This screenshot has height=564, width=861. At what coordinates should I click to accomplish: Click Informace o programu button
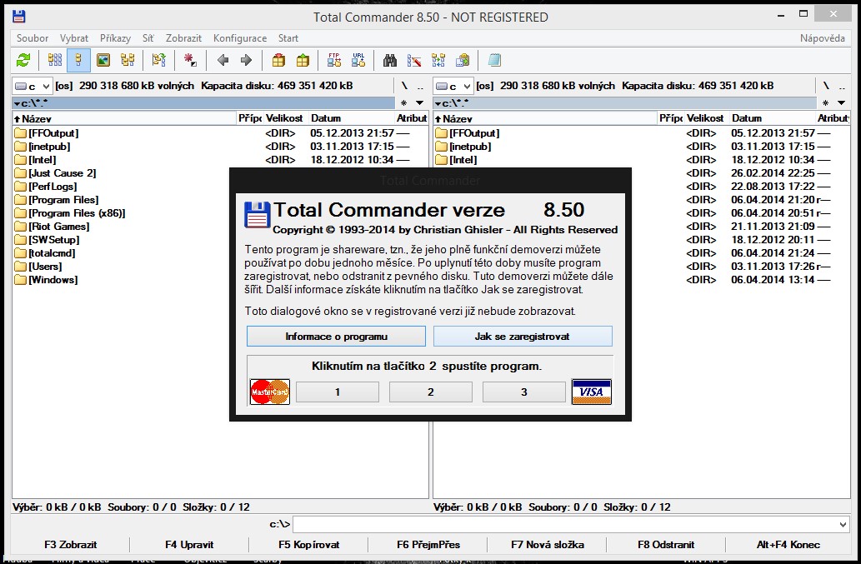pos(336,337)
